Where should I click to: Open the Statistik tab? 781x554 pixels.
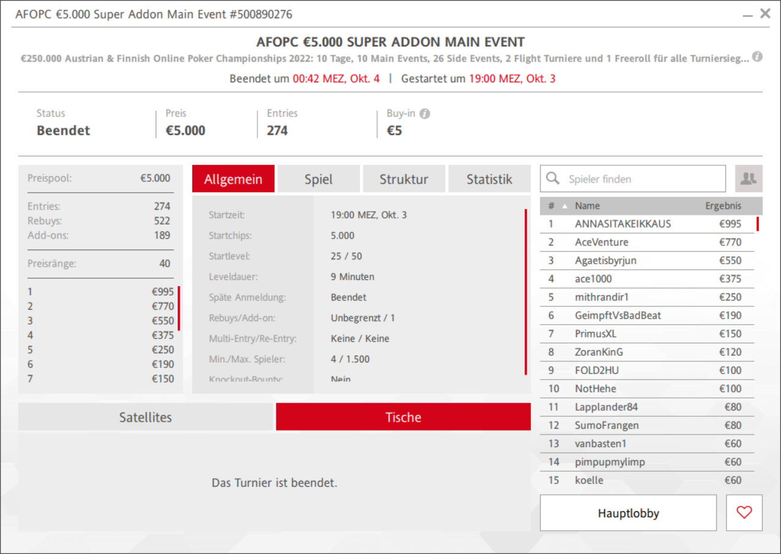489,179
